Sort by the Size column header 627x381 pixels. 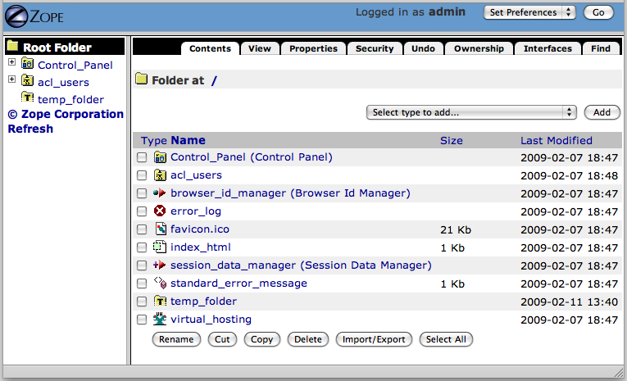click(x=452, y=141)
